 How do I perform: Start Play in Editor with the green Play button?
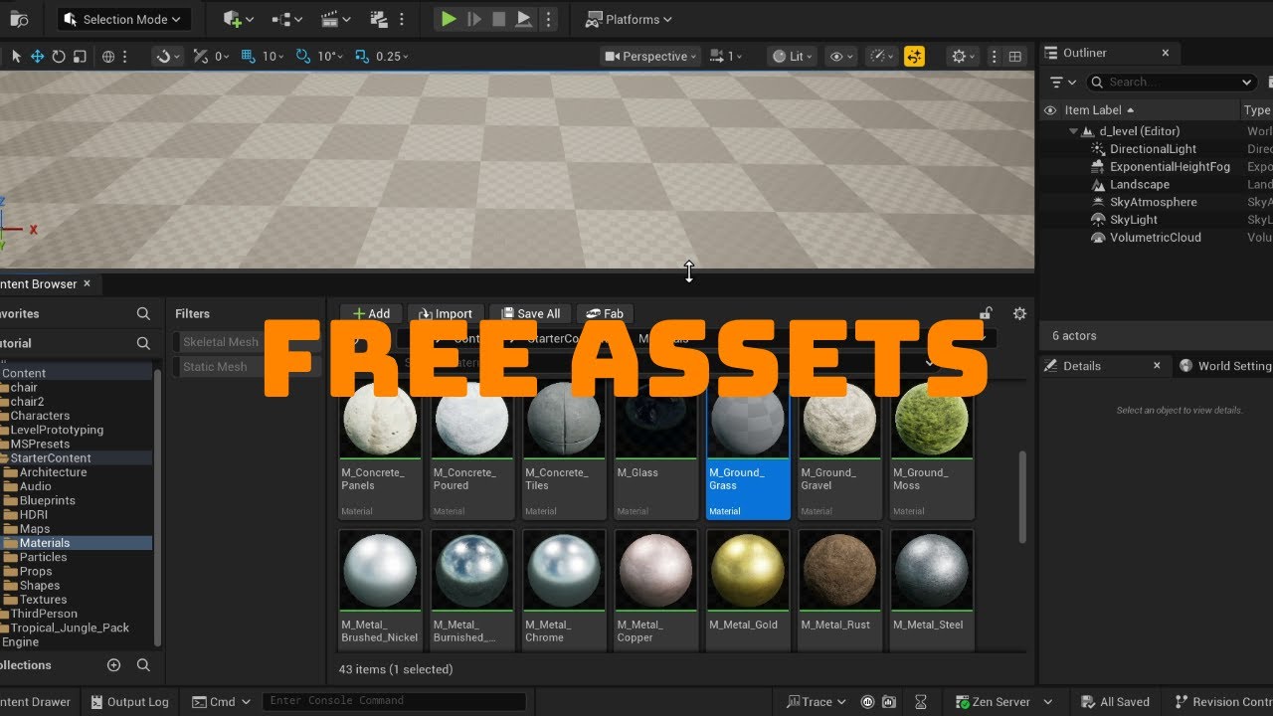click(449, 19)
